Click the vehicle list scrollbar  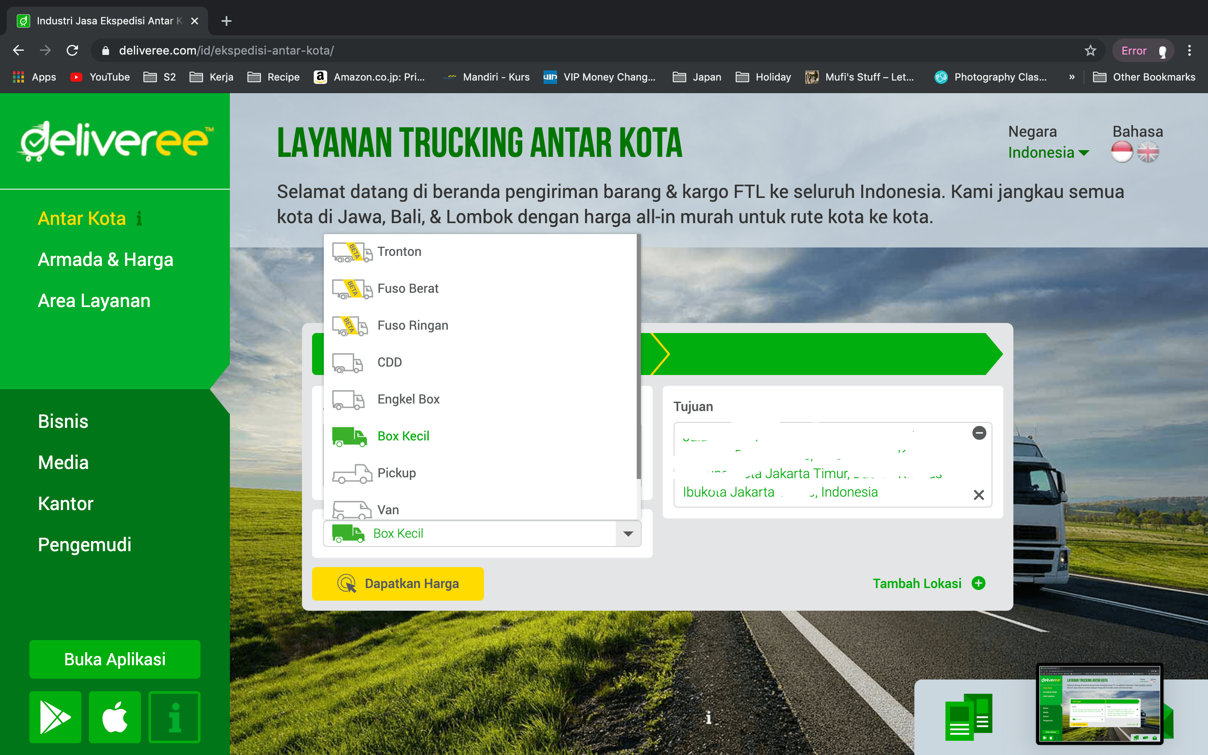[638, 357]
